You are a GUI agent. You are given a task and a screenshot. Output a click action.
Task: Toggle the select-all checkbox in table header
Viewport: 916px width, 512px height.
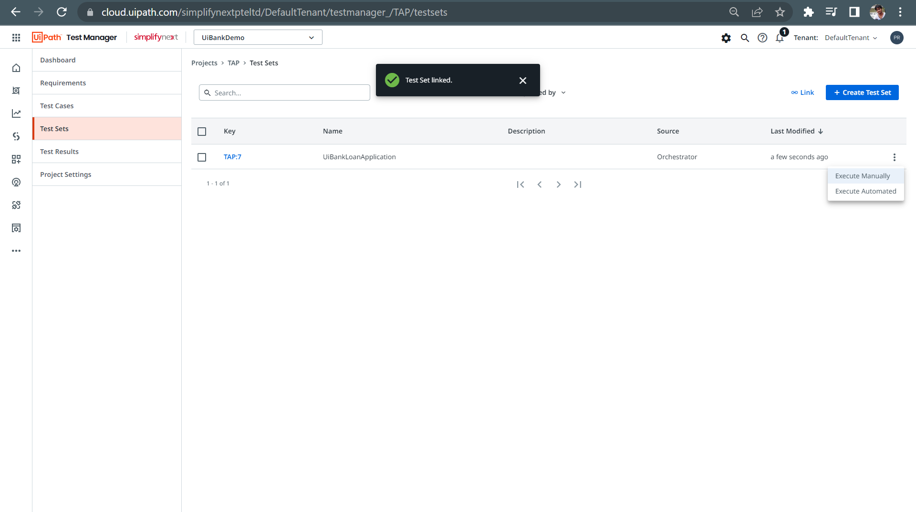tap(202, 132)
